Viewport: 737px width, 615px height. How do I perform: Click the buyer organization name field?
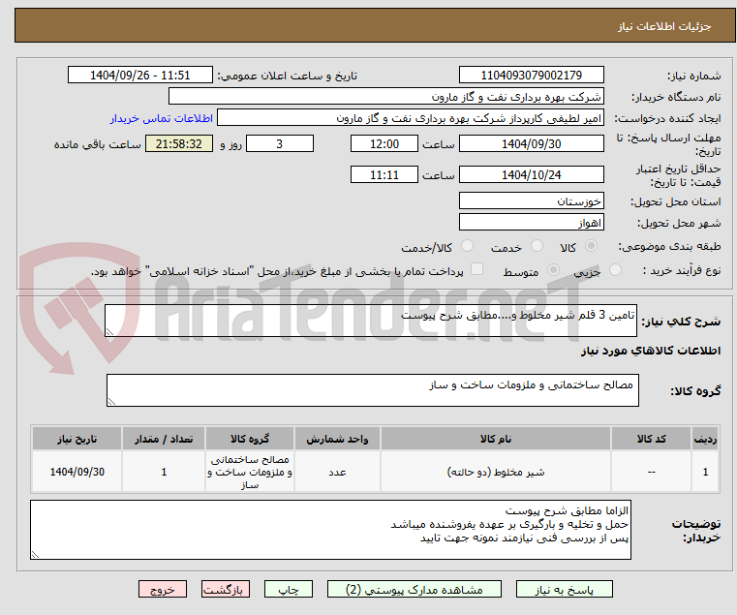[385, 97]
